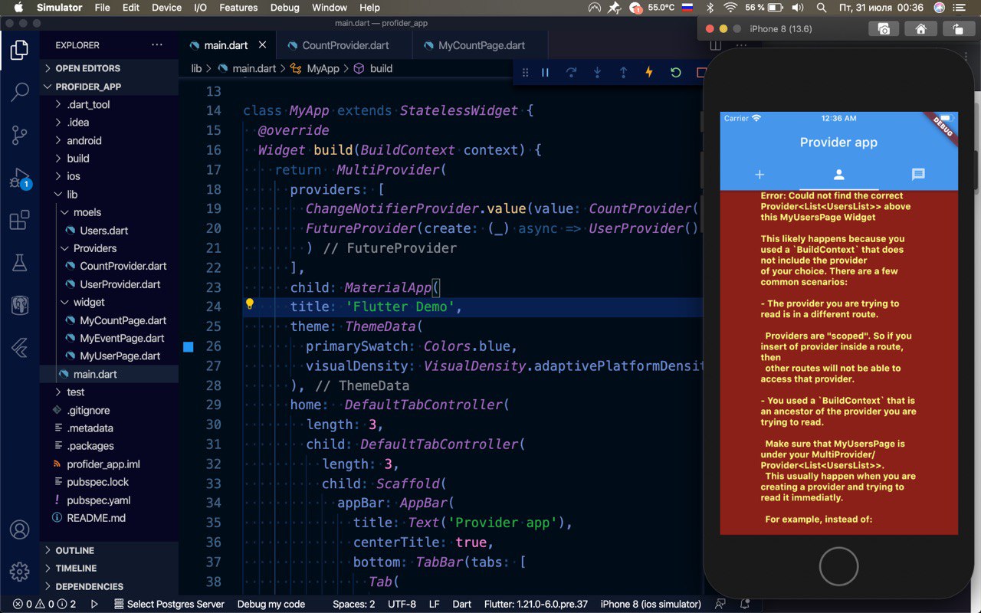Open the Search view in activity bar

pos(20,93)
